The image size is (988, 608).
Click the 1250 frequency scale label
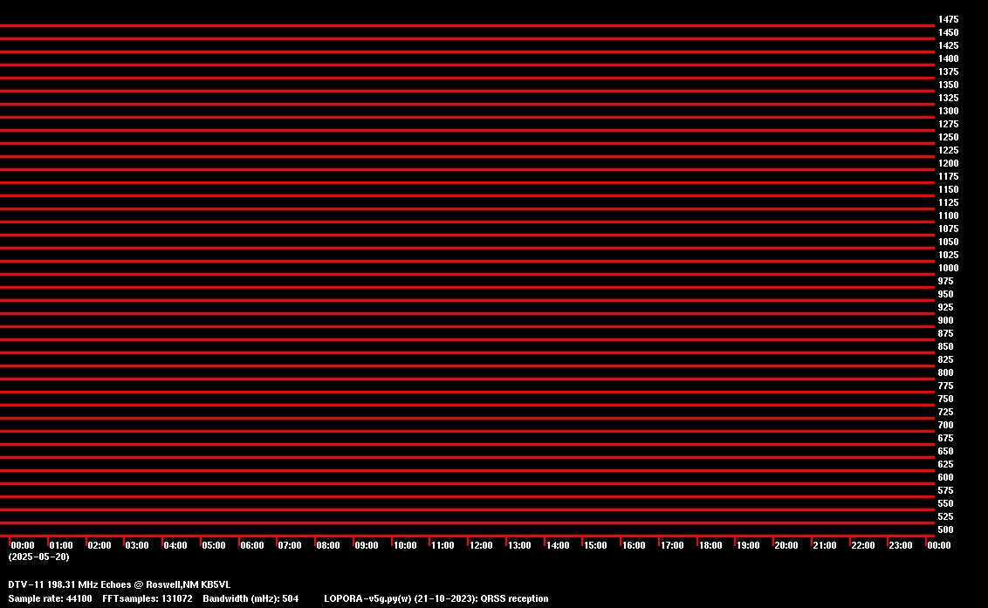tap(948, 137)
